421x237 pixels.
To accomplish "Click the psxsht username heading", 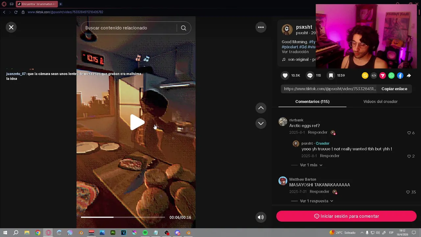I will (x=304, y=27).
